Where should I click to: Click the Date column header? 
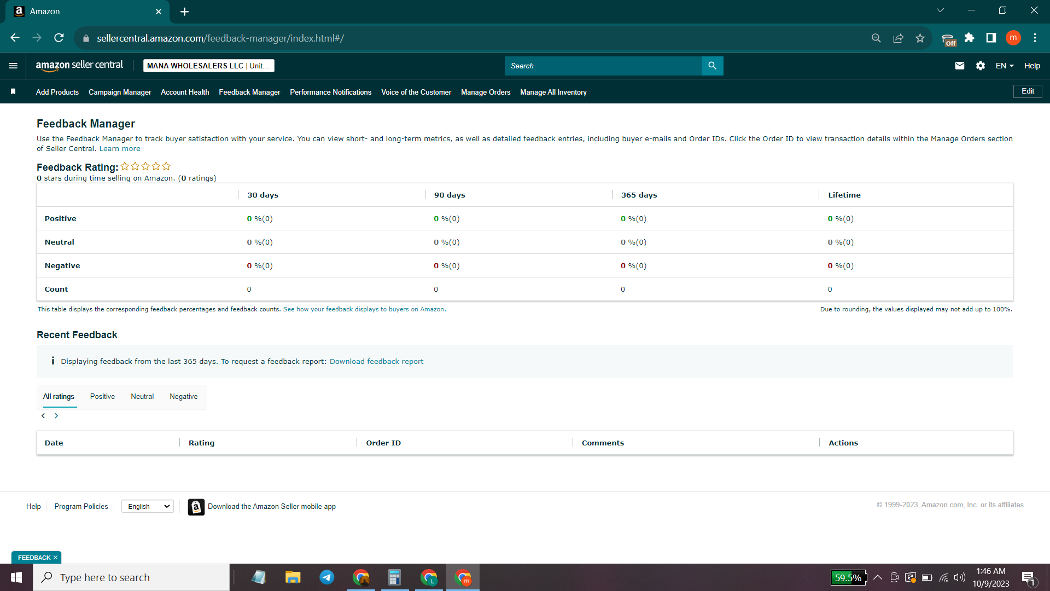pyautogui.click(x=54, y=443)
